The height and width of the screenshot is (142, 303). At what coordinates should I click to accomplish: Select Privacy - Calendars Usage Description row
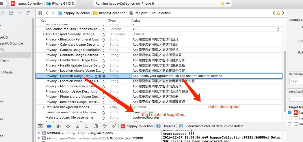tap(159, 45)
